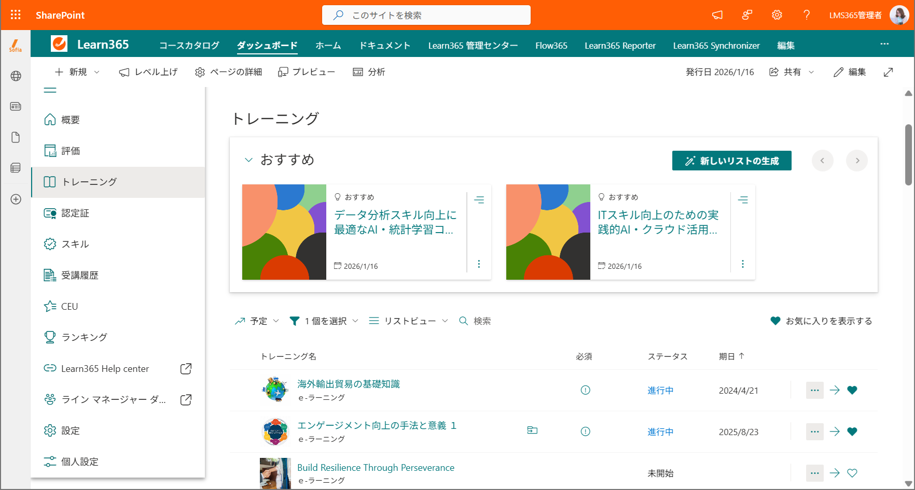The height and width of the screenshot is (490, 915).
Task: Open the 1 個を選択 filter dropdown
Action: point(324,321)
